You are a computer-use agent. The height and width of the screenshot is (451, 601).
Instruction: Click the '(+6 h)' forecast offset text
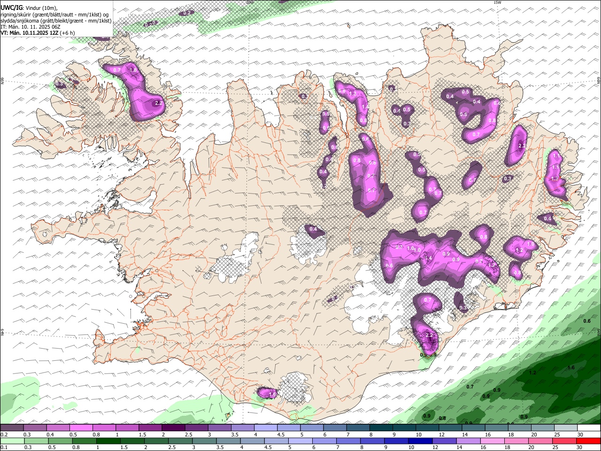point(68,33)
